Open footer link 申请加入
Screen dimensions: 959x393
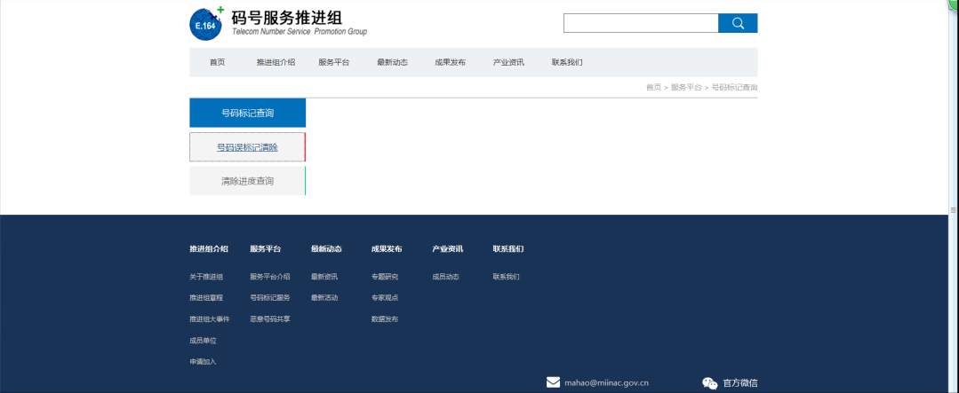pyautogui.click(x=203, y=362)
